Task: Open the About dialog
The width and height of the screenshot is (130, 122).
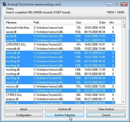Action: pos(24,109)
